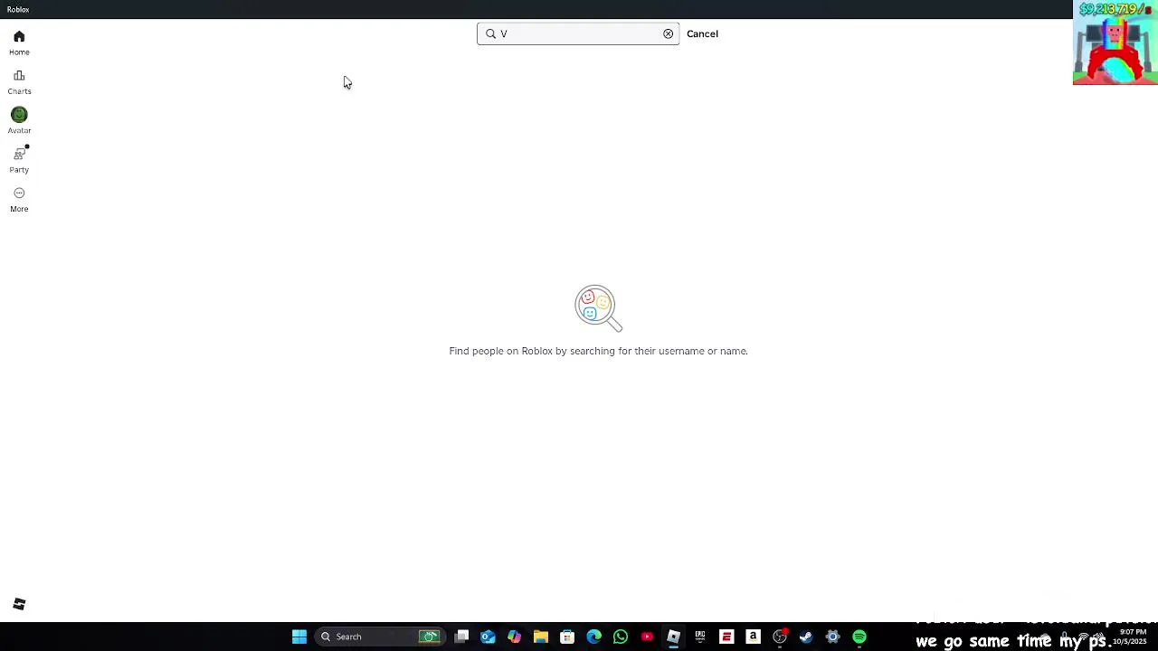Open Epic Games Launcher from taskbar
Screen dimensions: 1158x651
point(700,637)
